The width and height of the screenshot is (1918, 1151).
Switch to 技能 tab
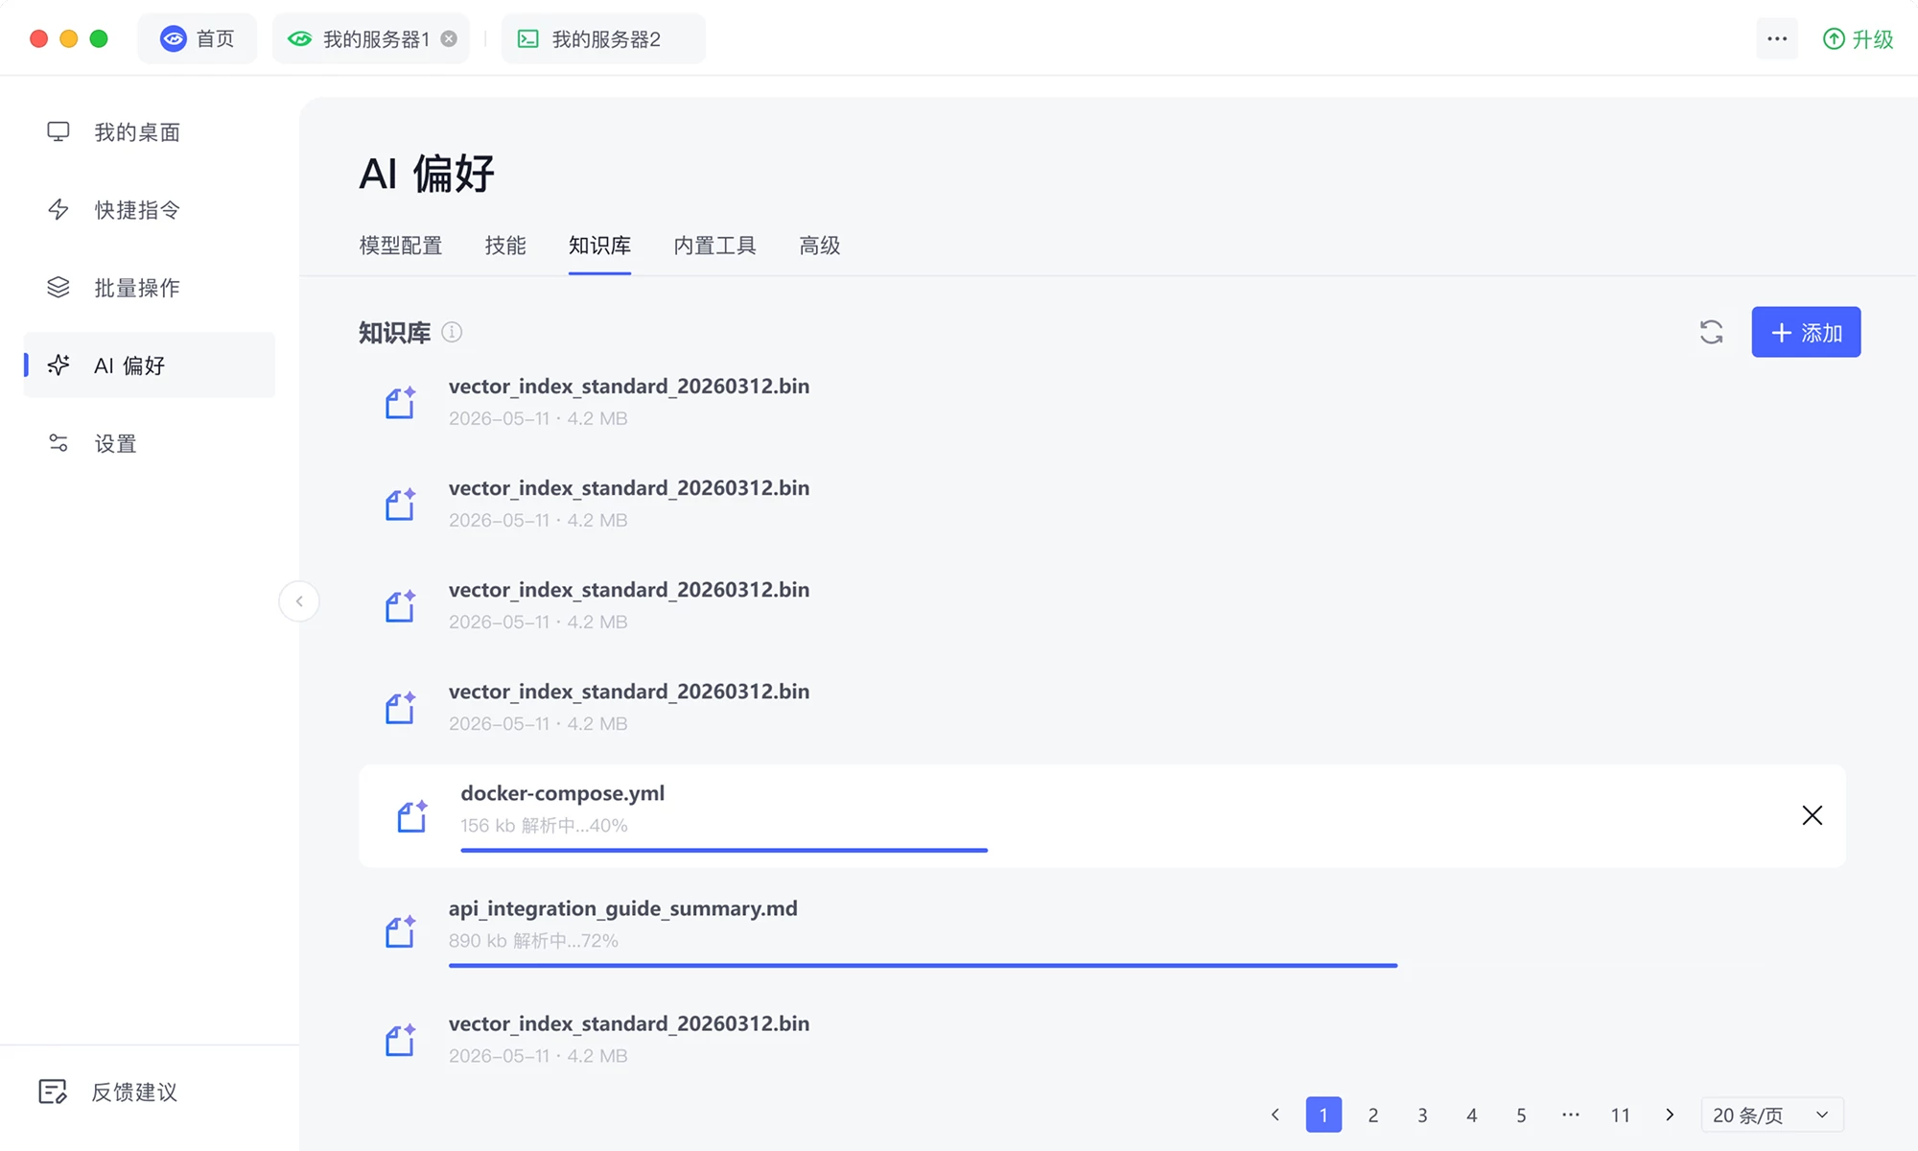(x=505, y=246)
